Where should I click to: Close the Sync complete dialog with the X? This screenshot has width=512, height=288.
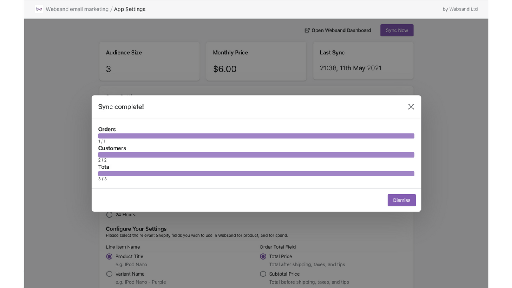pyautogui.click(x=411, y=106)
